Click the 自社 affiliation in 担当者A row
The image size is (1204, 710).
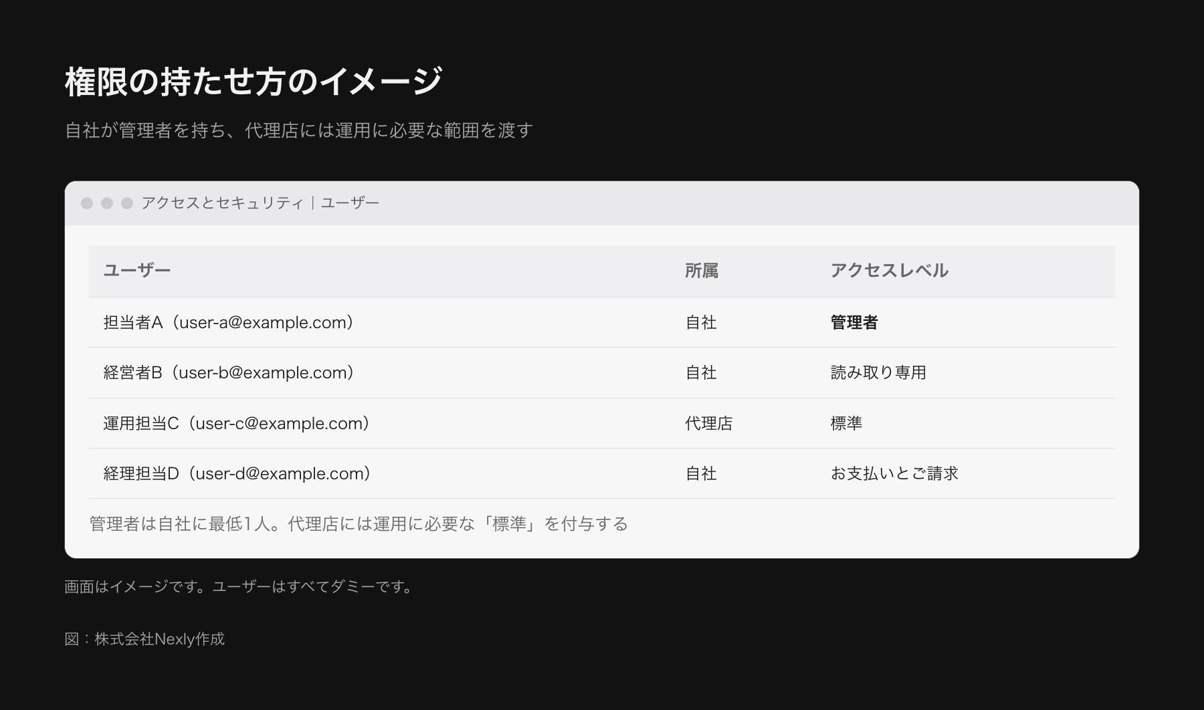click(701, 322)
